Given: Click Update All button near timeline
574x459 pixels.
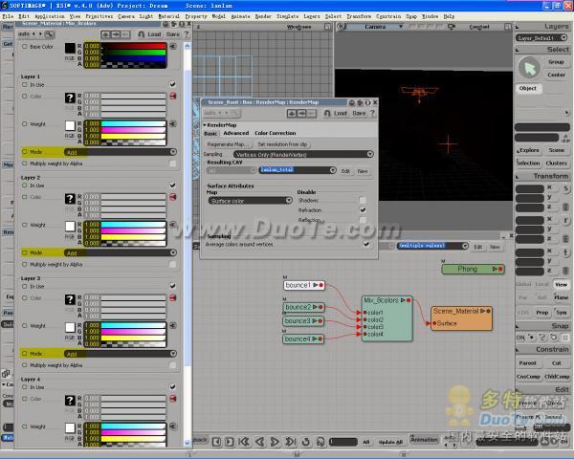Looking at the screenshot, I should click(x=390, y=442).
